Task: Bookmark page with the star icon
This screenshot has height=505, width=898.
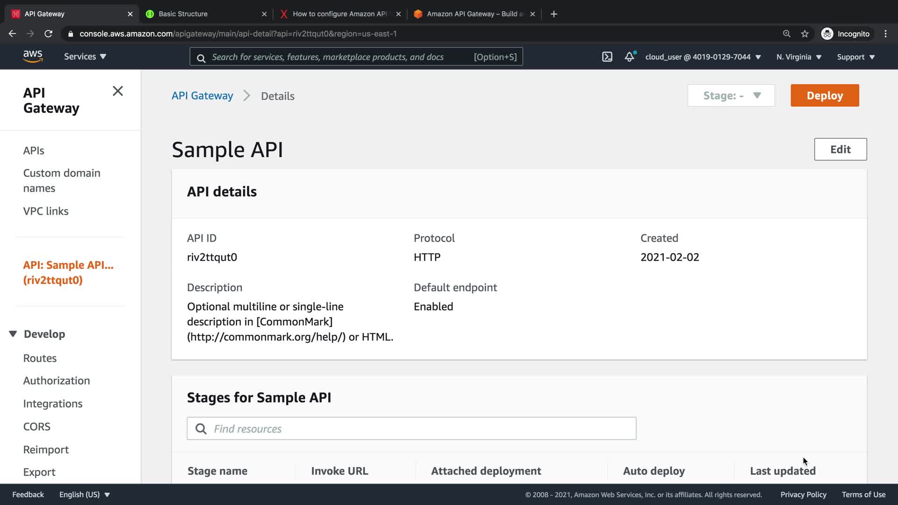Action: pos(804,34)
